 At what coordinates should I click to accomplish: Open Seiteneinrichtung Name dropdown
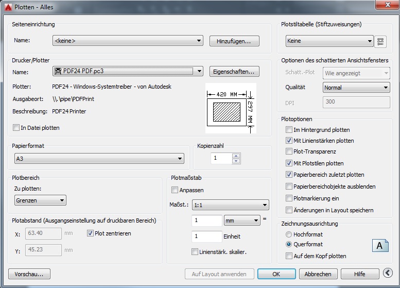click(x=128, y=41)
